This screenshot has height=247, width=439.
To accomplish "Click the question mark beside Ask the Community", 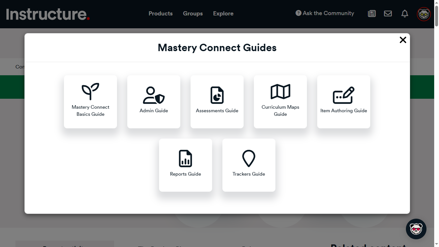I will 298,13.
